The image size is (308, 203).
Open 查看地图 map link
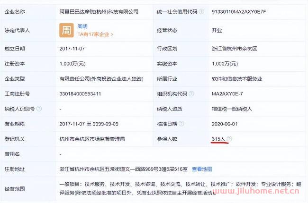[202, 169]
